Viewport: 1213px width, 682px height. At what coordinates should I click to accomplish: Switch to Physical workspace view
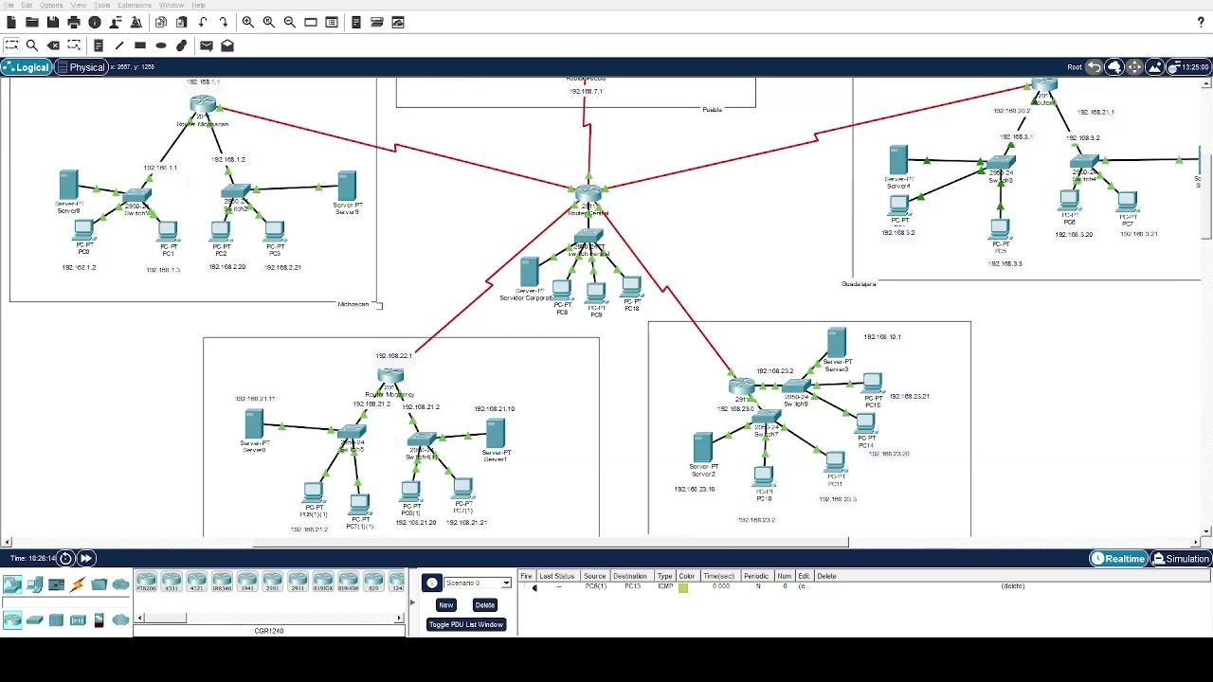coord(81,67)
